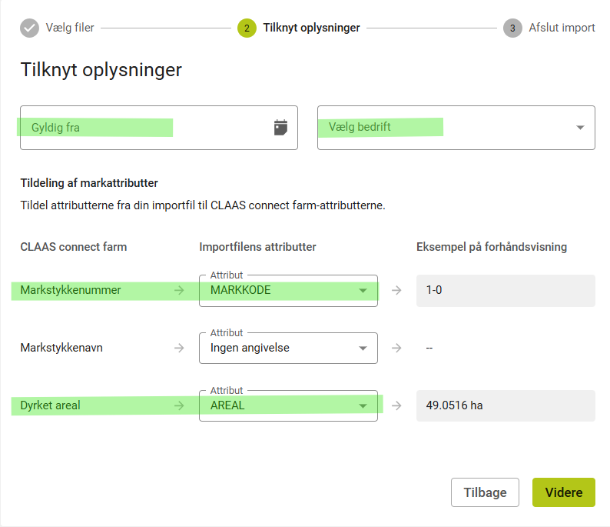Click the Gyldig fra date field
The height and width of the screenshot is (527, 610).
(x=146, y=128)
